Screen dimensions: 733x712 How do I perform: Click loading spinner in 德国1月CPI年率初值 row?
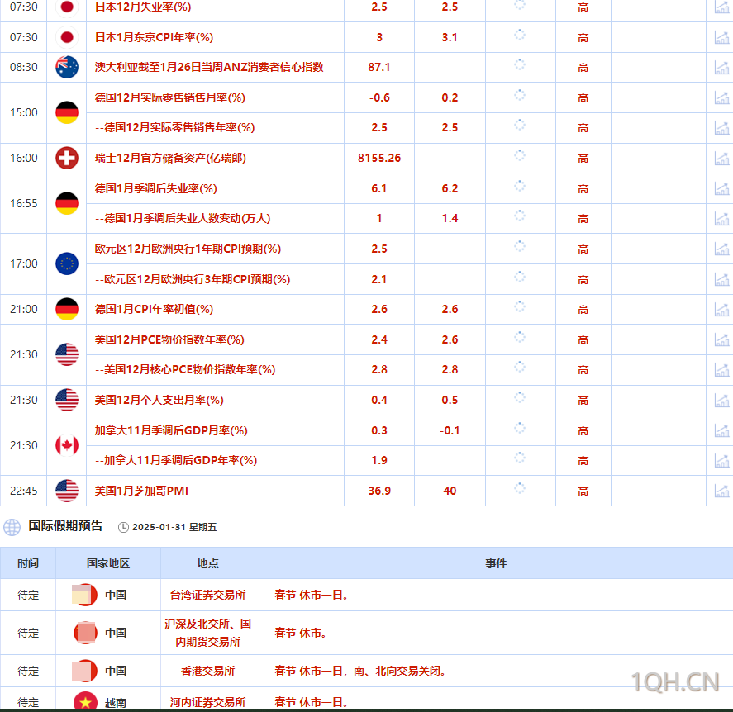click(x=520, y=307)
